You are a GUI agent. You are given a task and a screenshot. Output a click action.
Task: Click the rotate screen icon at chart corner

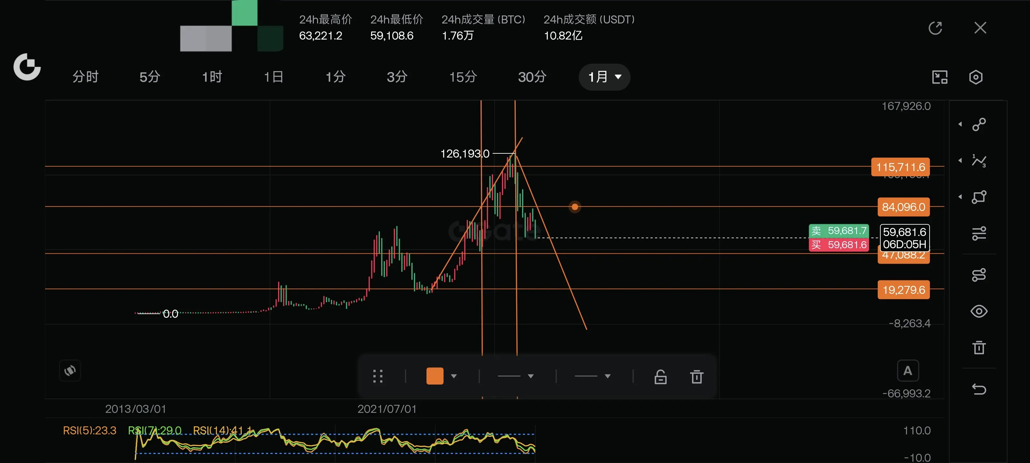click(70, 371)
